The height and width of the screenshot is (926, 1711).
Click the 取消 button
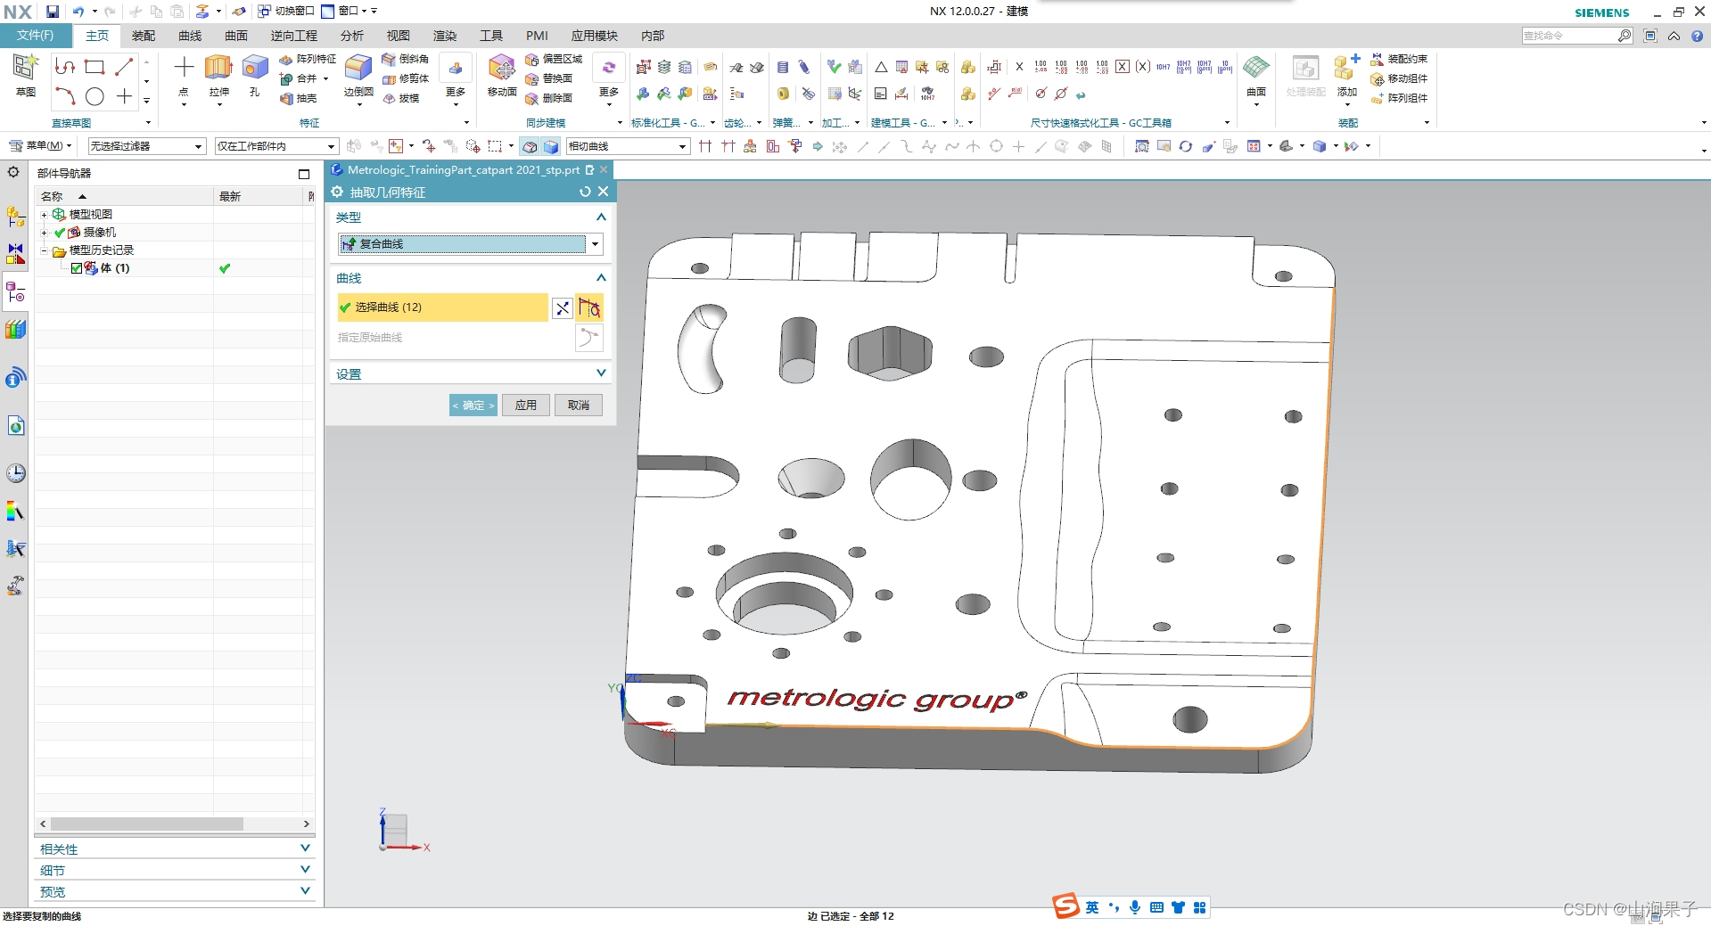pyautogui.click(x=579, y=406)
